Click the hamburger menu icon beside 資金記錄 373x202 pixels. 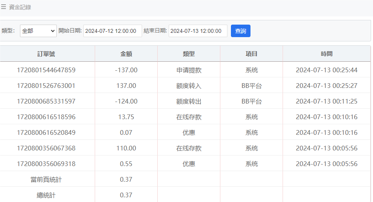[x=4, y=7]
